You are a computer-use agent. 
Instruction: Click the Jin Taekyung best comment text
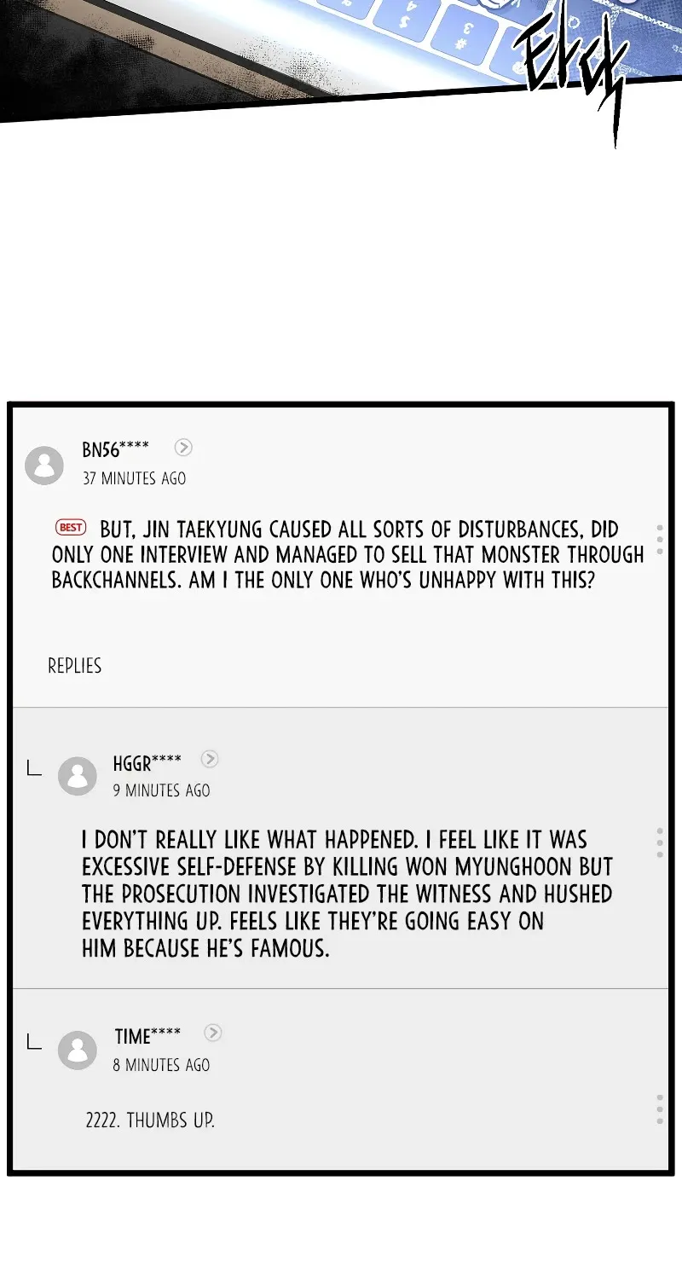348,555
